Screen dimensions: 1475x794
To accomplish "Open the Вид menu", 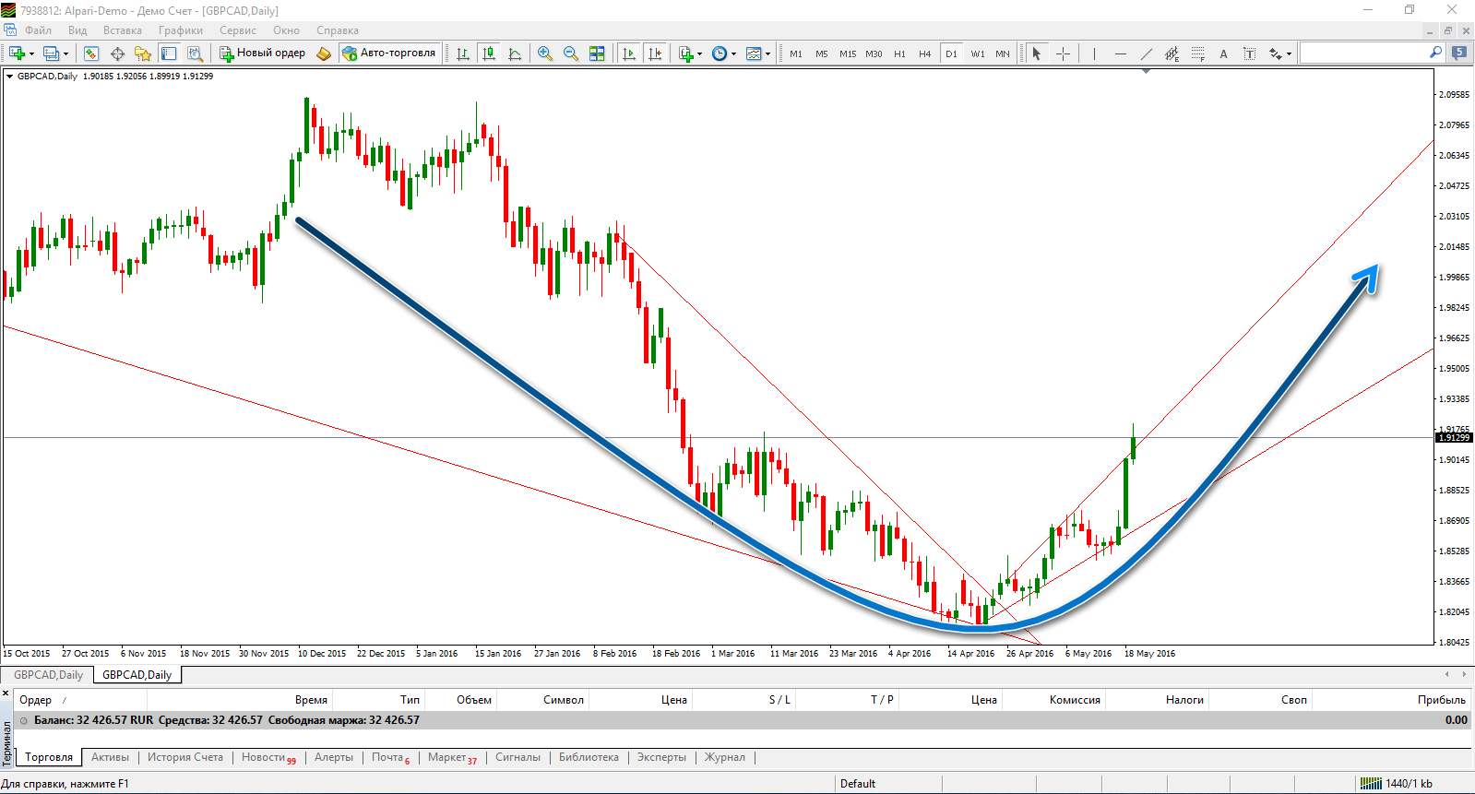I will 77,30.
